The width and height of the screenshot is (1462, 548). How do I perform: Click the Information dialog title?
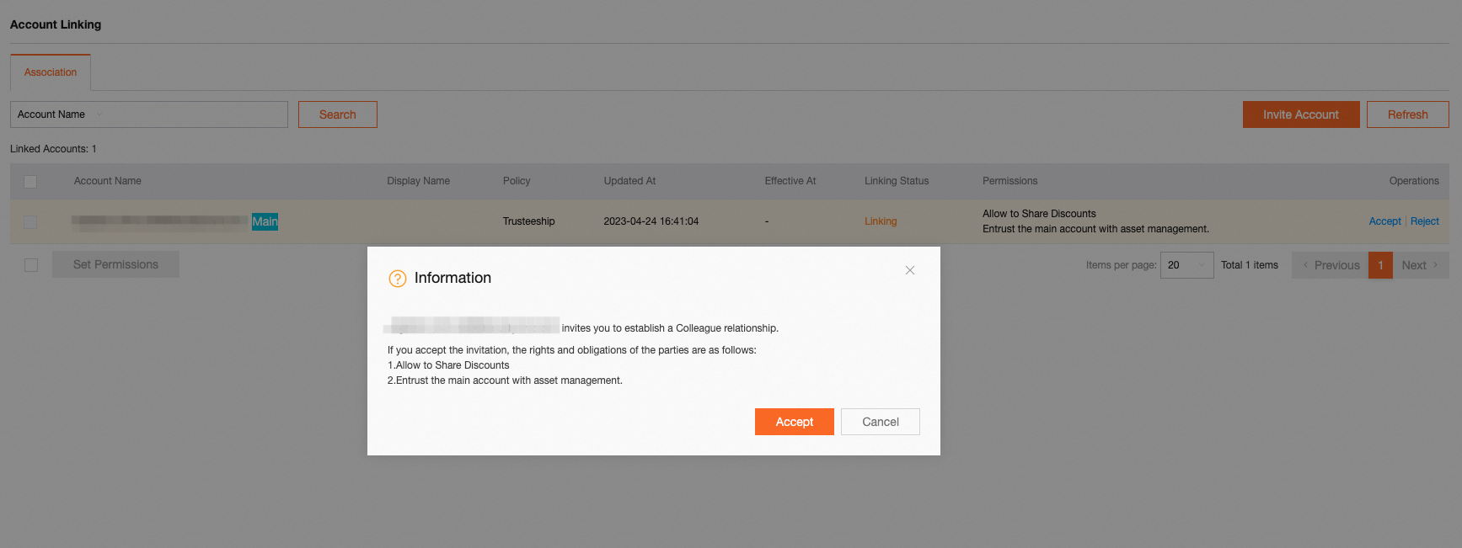[453, 278]
